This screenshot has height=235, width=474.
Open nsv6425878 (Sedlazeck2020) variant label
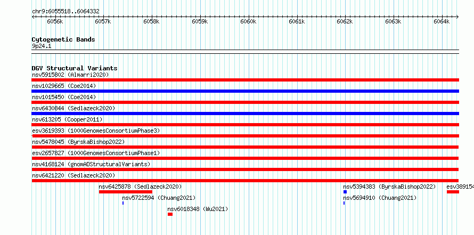coord(140,187)
